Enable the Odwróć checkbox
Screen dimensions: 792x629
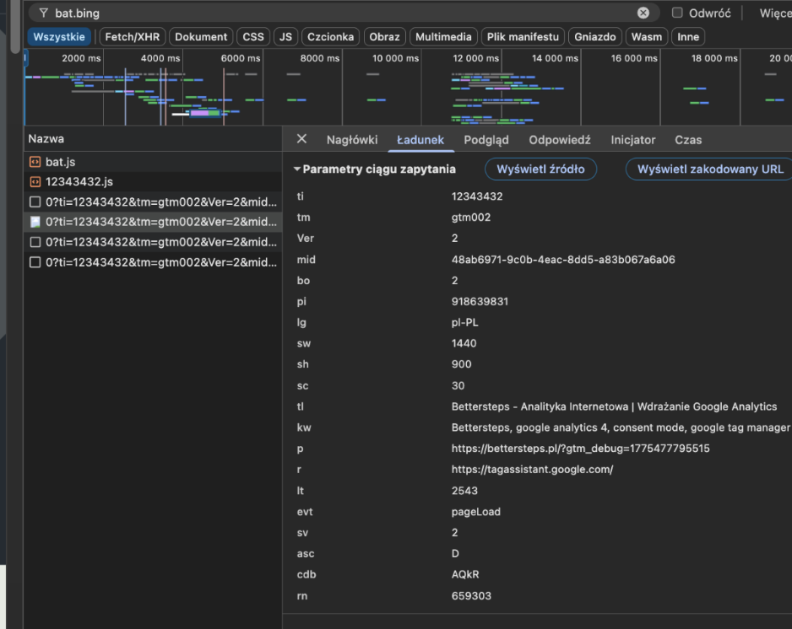tap(677, 12)
